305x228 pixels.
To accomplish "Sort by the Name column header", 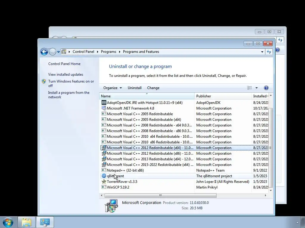I will [147, 96].
